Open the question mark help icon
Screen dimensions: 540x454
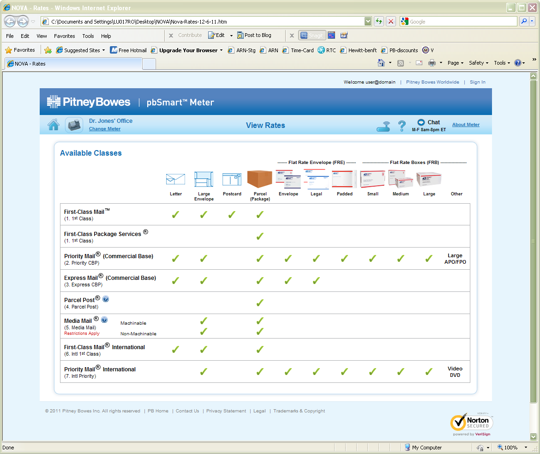(x=402, y=126)
